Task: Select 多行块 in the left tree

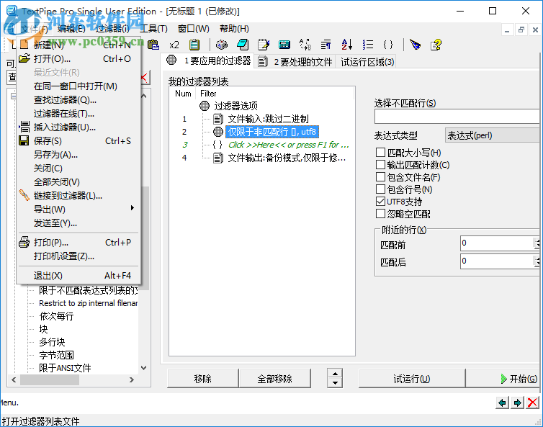Action: [52, 342]
